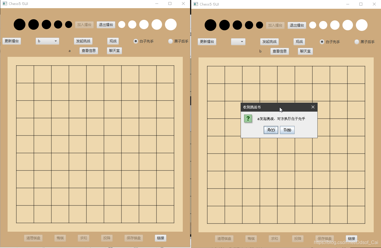
Task: Click Chess5 GUI title icon in right window
Action: (x=196, y=4)
